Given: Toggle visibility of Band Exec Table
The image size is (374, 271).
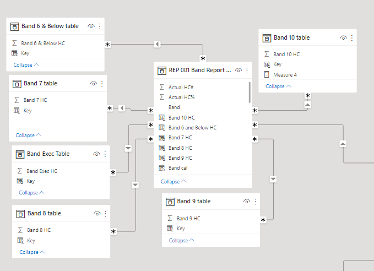Looking at the screenshot, I should point(96,154).
